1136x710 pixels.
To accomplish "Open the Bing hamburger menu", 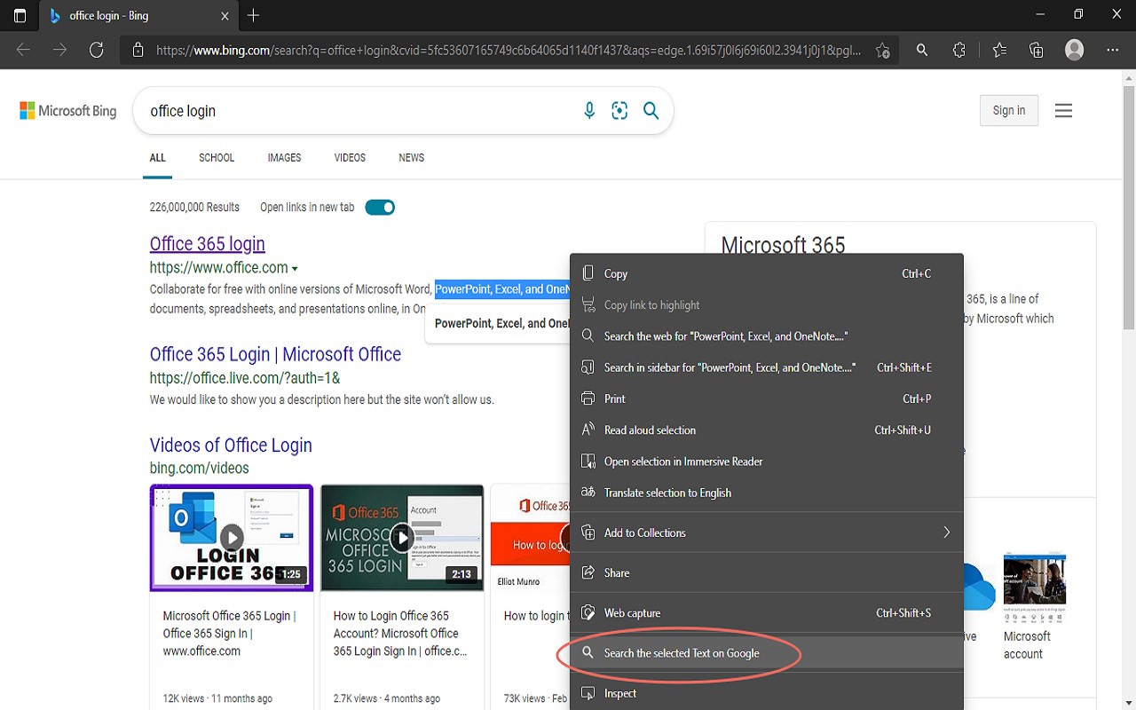I will [x=1063, y=111].
